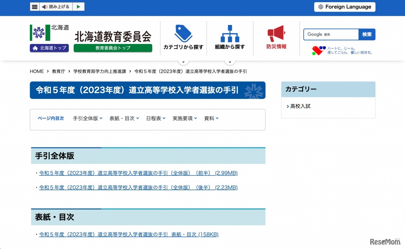
Task: Jump to 表紙・目次 in page index
Action: [x=122, y=118]
